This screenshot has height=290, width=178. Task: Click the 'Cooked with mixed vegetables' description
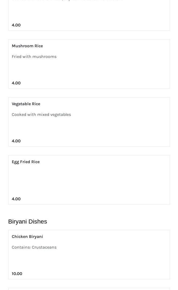(x=41, y=115)
